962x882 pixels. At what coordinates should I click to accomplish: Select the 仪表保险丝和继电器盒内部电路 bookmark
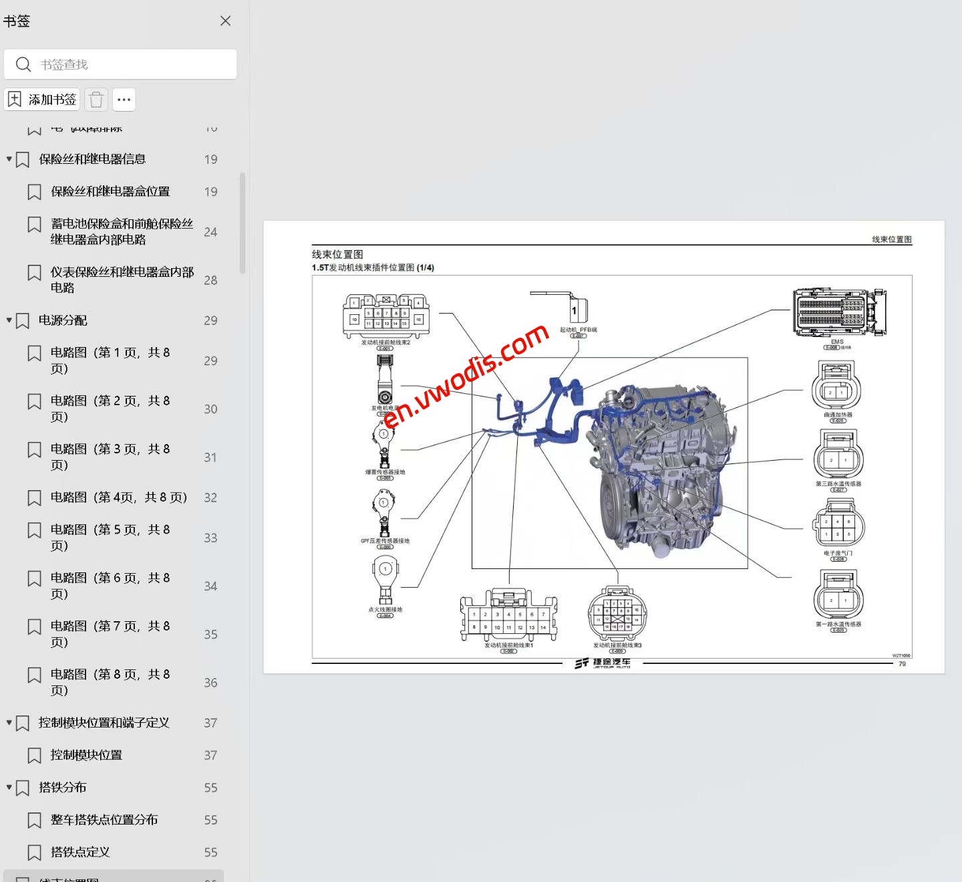[x=120, y=280]
